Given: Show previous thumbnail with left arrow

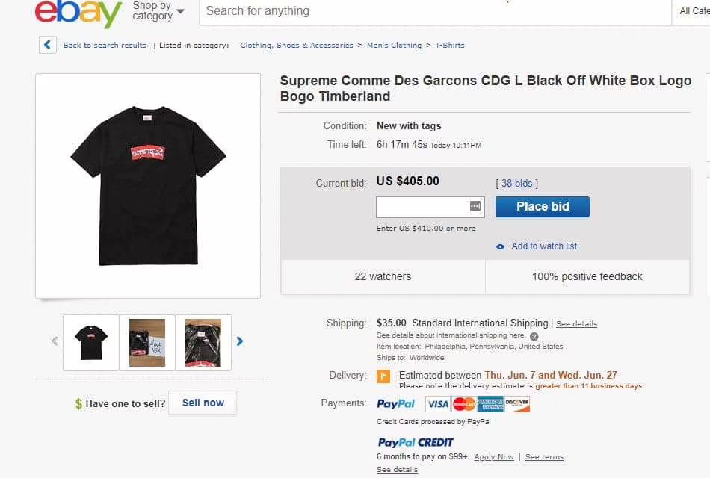Looking at the screenshot, I should tap(55, 341).
